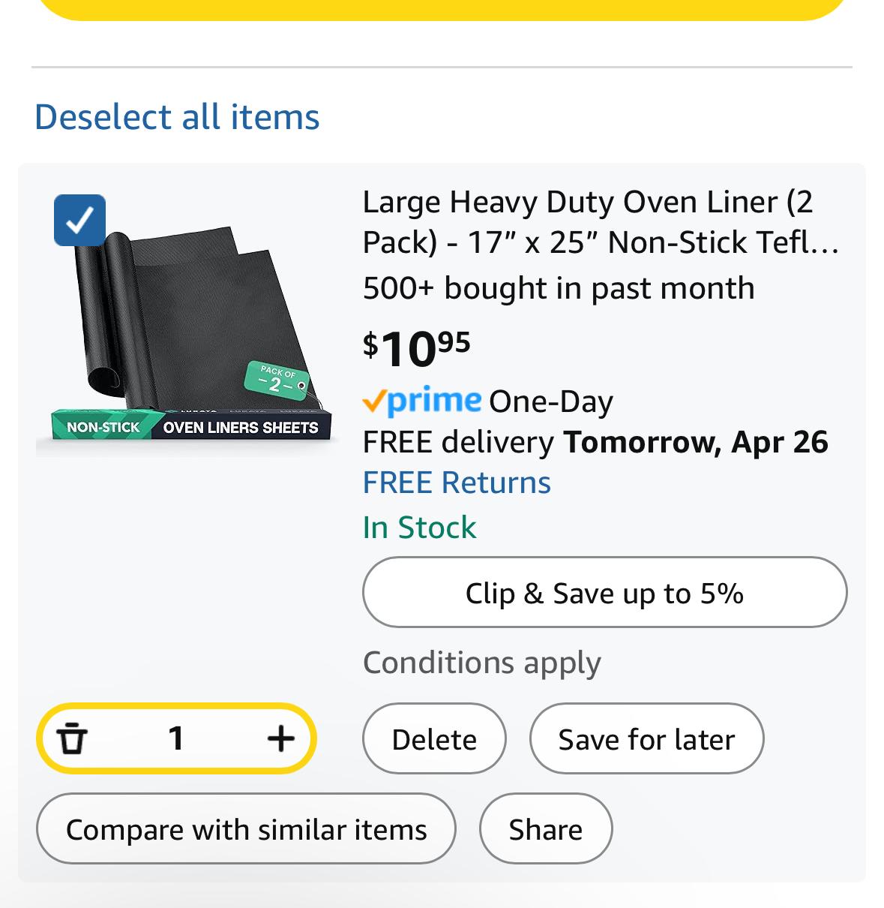The image size is (884, 908).
Task: Click the 500+ bought in past month text
Action: pyautogui.click(x=559, y=288)
